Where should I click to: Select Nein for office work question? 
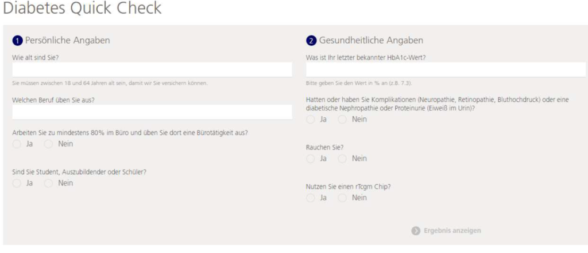[48, 144]
